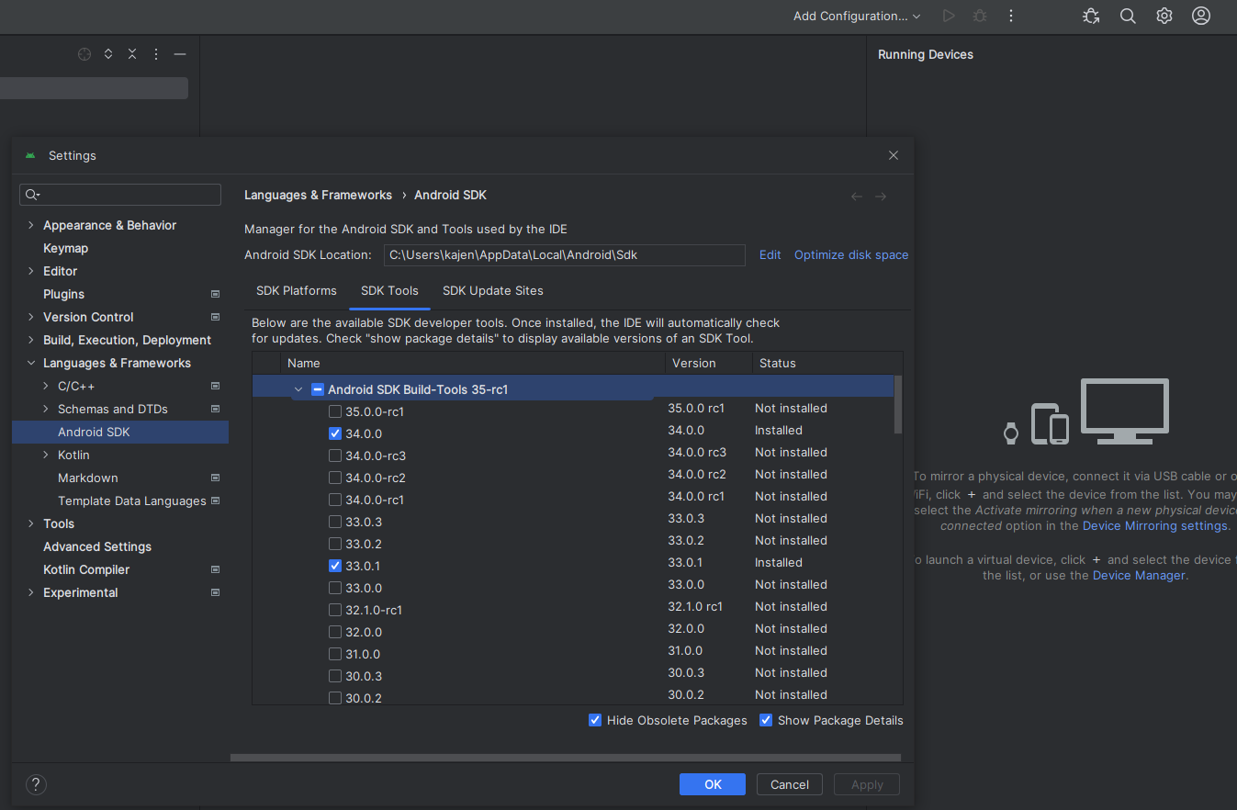
Task: Select Advanced Settings in the tree
Action: [97, 546]
